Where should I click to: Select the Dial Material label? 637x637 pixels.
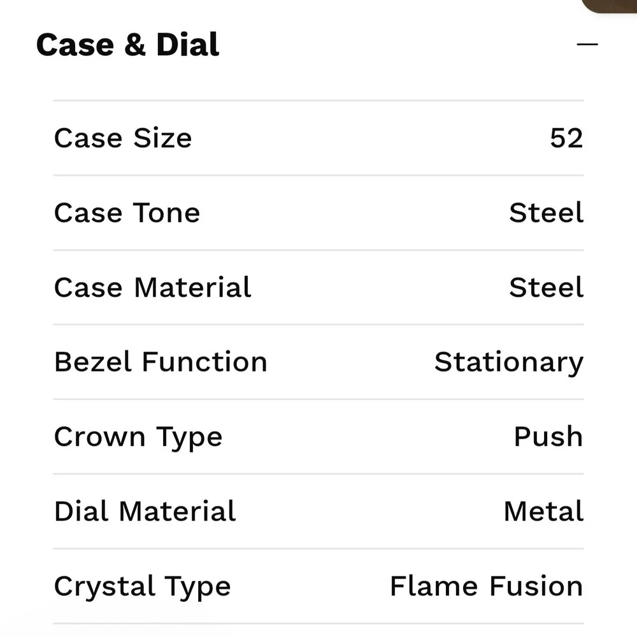coord(145,511)
